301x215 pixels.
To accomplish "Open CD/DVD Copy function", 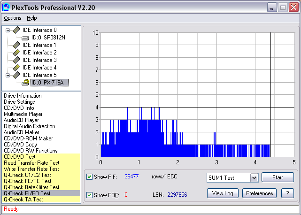I will [20, 145].
